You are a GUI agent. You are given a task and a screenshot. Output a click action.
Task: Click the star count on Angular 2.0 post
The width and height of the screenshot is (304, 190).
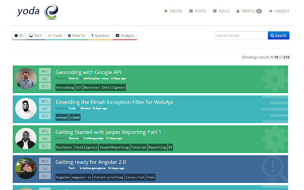pyautogui.click(x=45, y=161)
